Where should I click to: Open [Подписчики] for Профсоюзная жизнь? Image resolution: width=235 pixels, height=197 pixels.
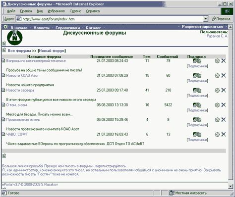point(197,125)
